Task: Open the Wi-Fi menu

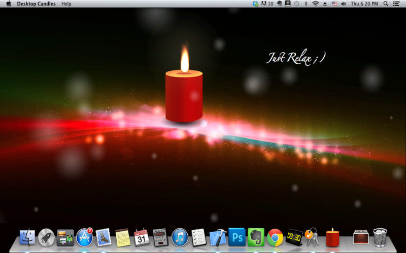Action: pyautogui.click(x=315, y=4)
